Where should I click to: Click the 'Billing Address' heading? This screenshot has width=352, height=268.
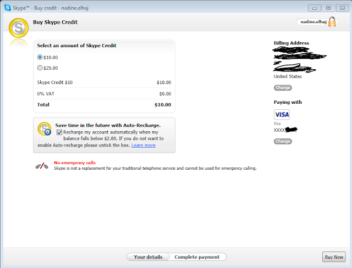pyautogui.click(x=291, y=43)
